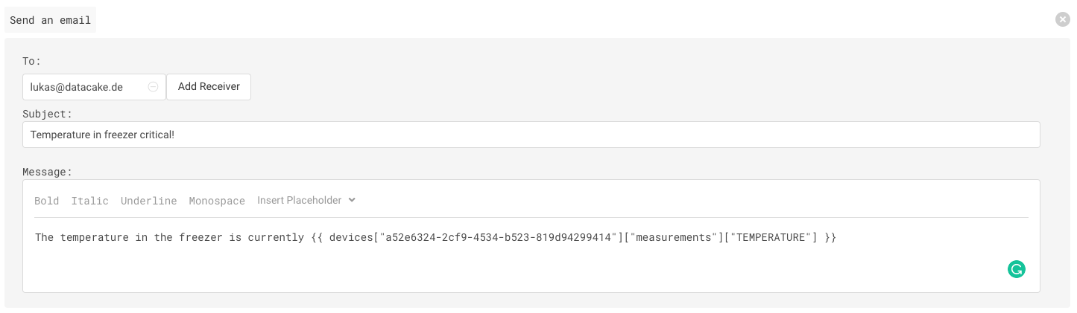Toggle Bold formatting in message toolbar
Screen dimensions: 1077x313
(47, 201)
